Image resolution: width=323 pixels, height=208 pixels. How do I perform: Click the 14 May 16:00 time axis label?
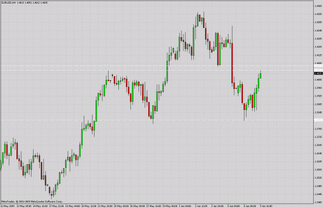(40, 206)
